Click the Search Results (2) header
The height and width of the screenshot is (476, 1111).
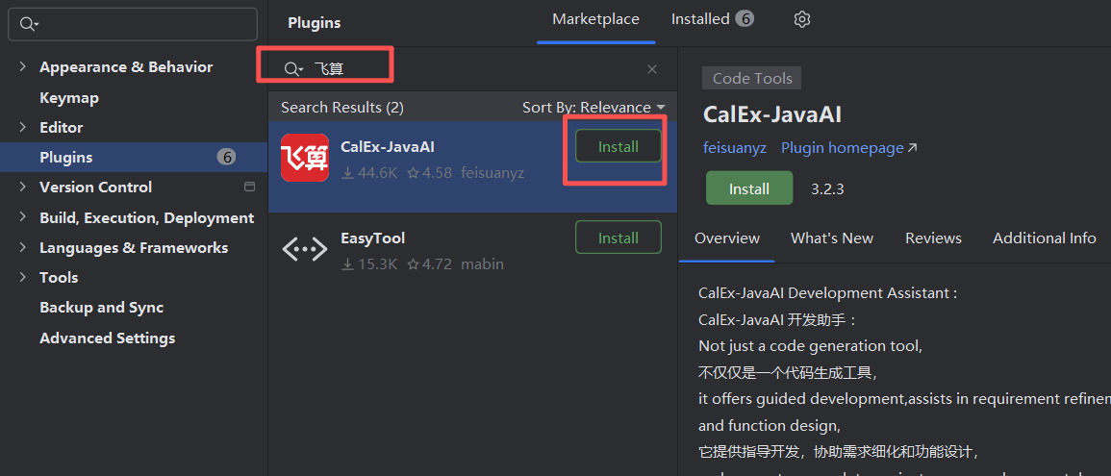click(x=342, y=108)
